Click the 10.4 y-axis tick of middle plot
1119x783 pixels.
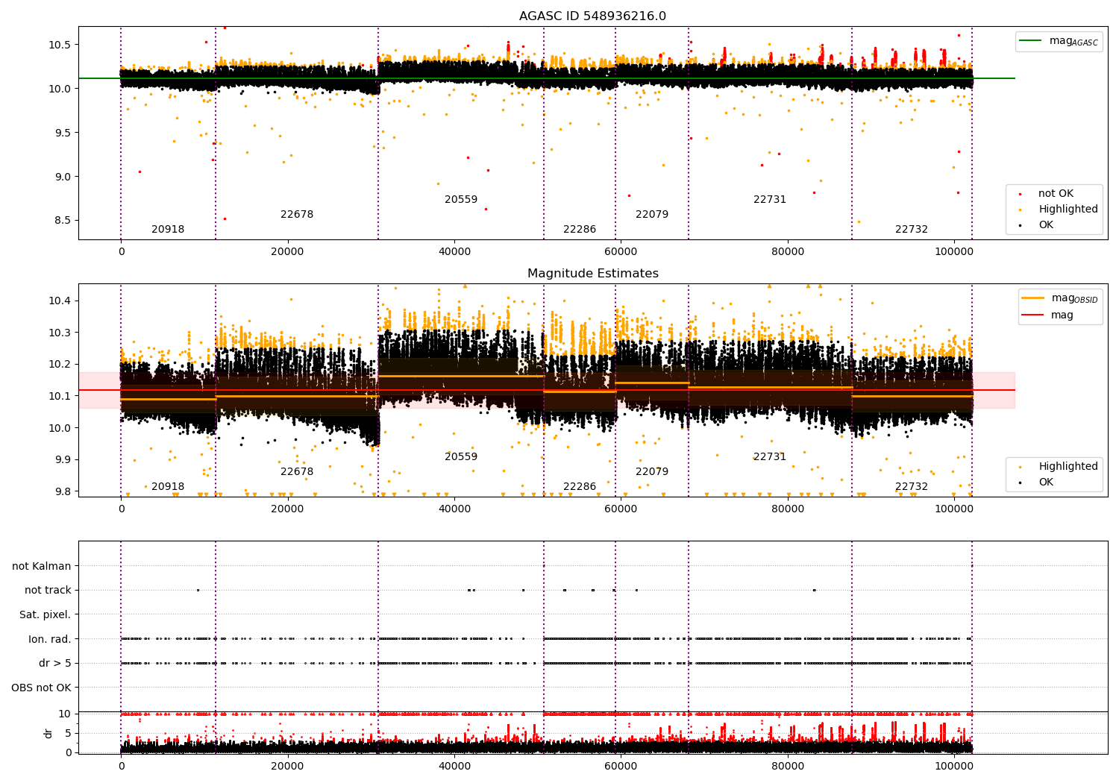60,301
